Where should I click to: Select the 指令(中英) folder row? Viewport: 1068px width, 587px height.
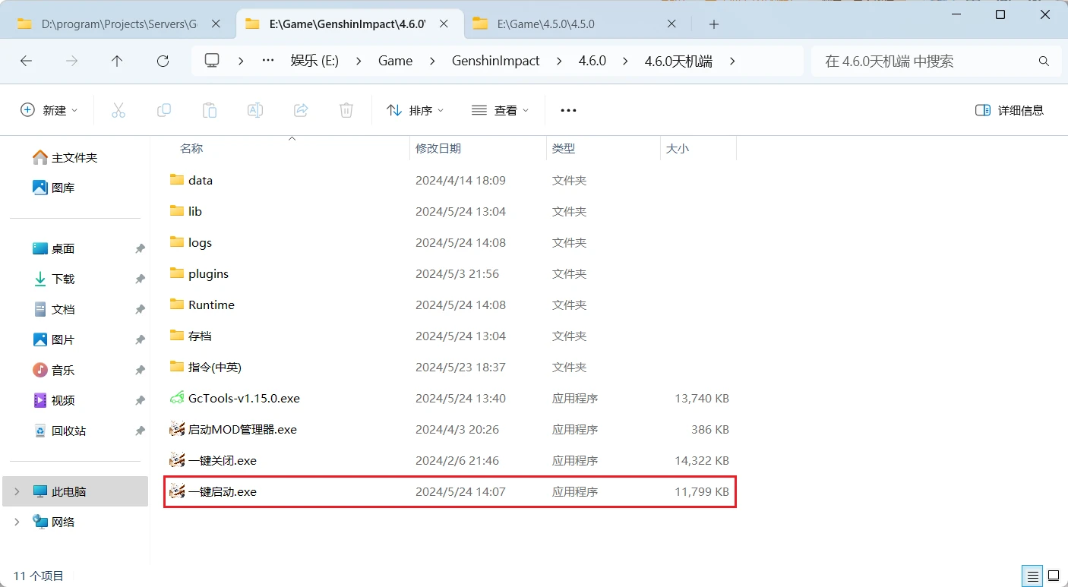(450, 367)
